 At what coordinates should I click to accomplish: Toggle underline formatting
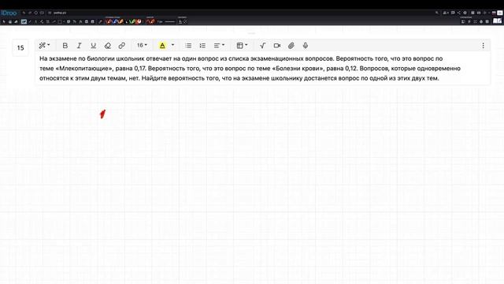point(93,46)
